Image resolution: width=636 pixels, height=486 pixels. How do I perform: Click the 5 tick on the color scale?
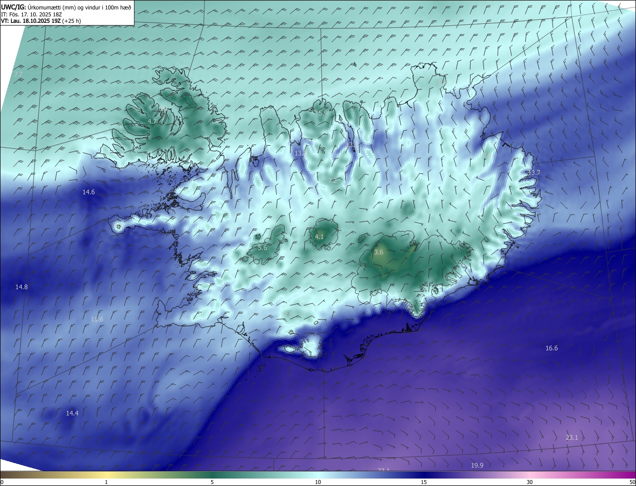coord(212,482)
